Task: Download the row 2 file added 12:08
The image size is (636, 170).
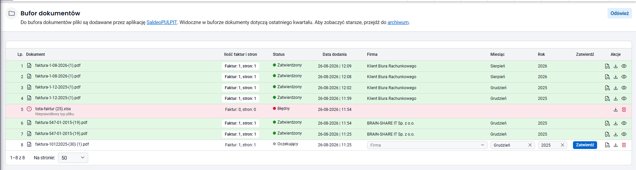Action: [616, 77]
